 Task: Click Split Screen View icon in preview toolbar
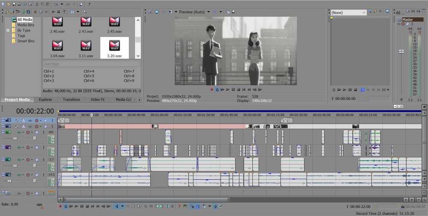pos(170,12)
